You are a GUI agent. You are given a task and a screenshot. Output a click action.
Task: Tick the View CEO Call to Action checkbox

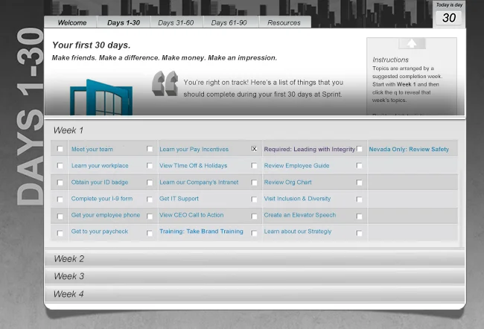point(150,216)
